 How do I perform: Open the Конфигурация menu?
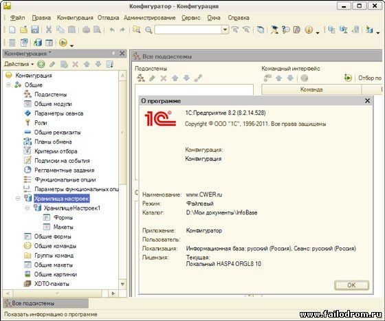[x=75, y=18]
